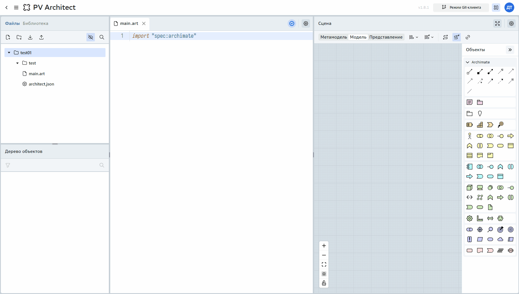
Task: Click the upload icon in files toolbar
Action: click(41, 37)
